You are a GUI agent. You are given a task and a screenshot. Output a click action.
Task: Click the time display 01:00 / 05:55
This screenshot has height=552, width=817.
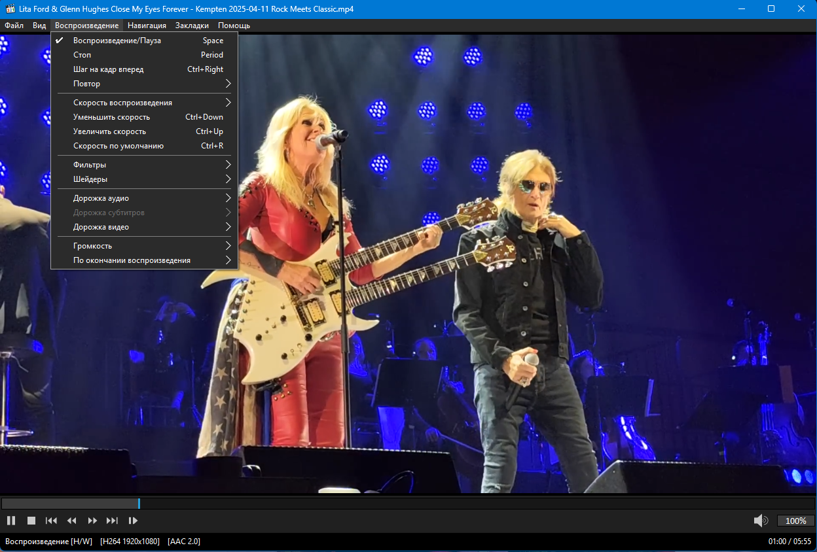point(790,542)
